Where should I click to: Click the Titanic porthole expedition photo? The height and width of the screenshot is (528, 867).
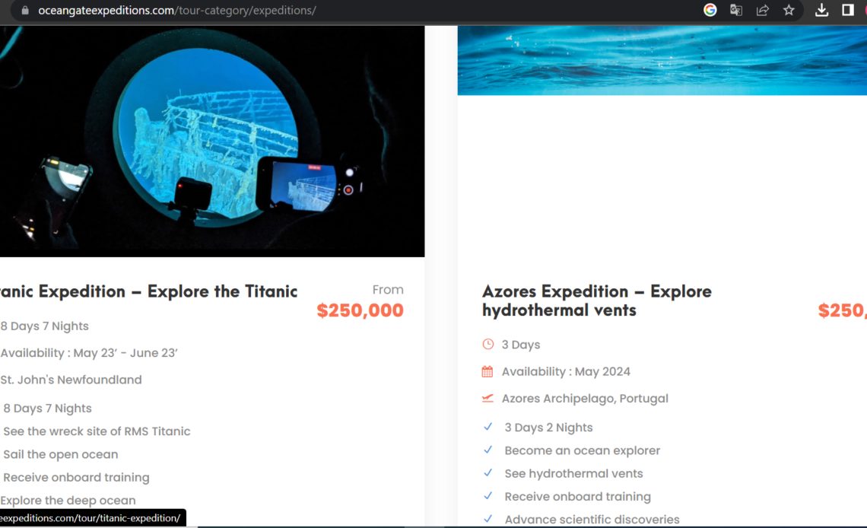(212, 141)
